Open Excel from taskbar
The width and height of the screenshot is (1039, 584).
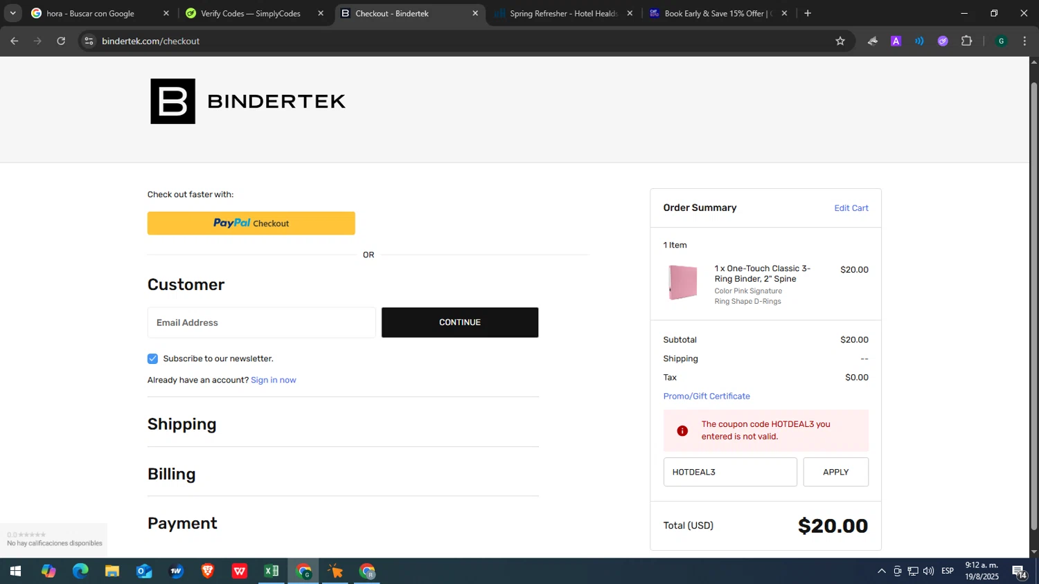point(272,571)
